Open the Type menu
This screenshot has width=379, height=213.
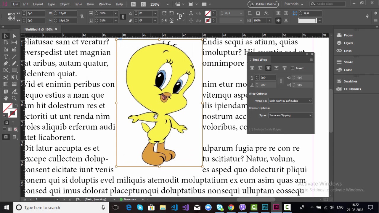tap(51, 4)
